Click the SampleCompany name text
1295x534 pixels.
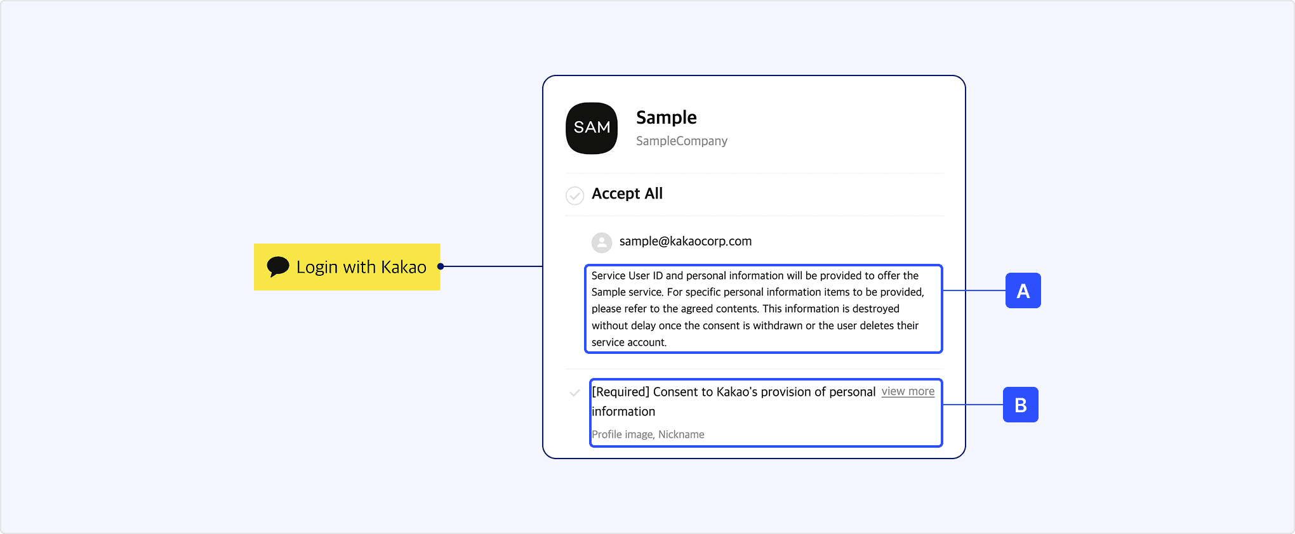(681, 141)
